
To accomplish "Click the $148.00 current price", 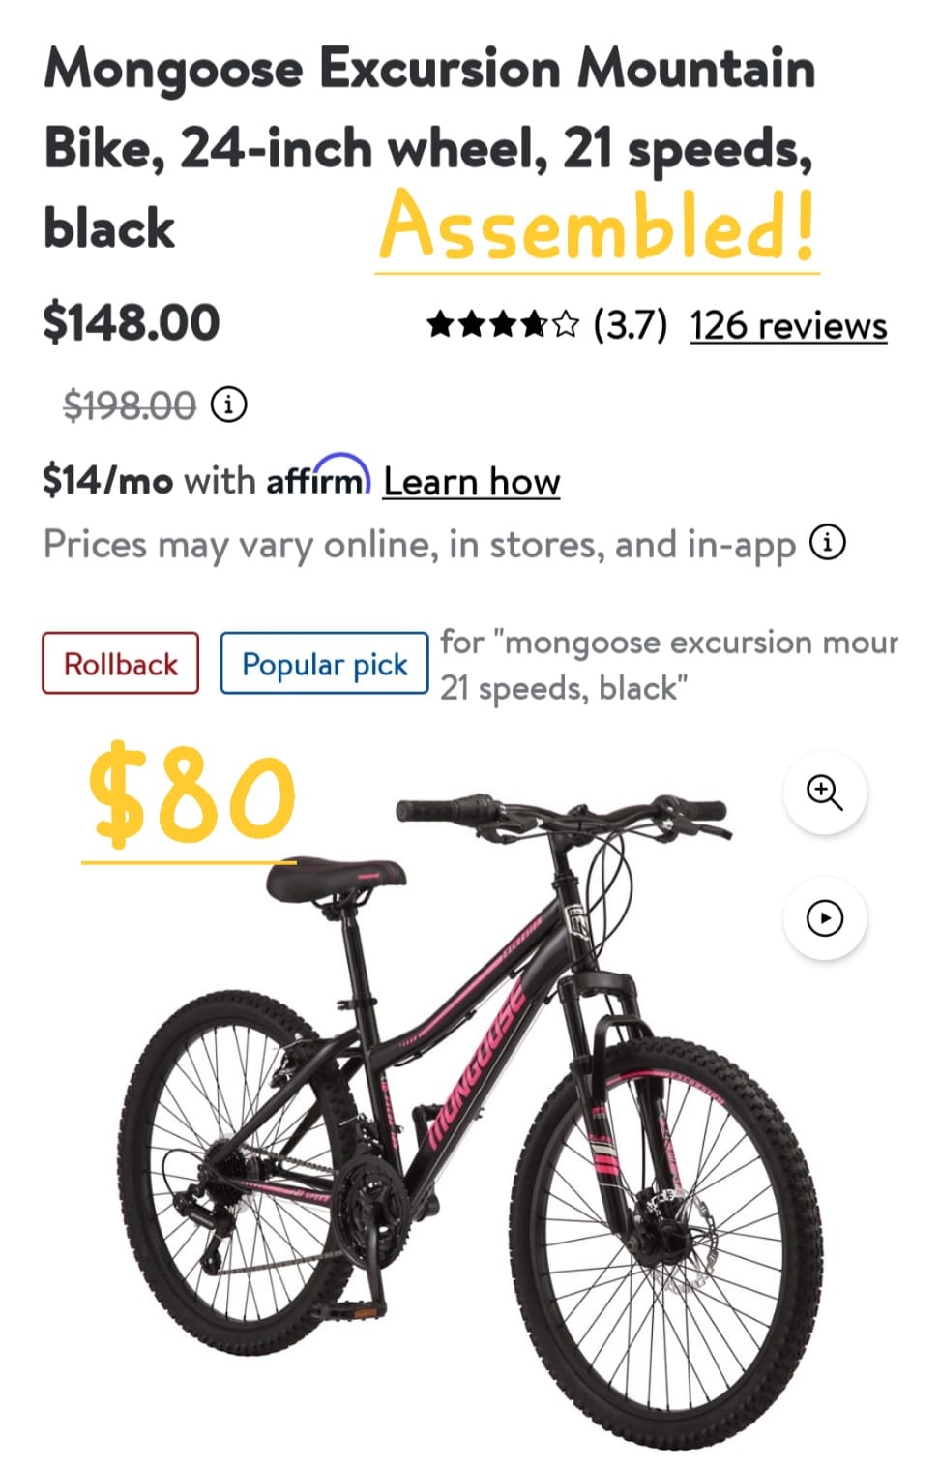I will 132,322.
